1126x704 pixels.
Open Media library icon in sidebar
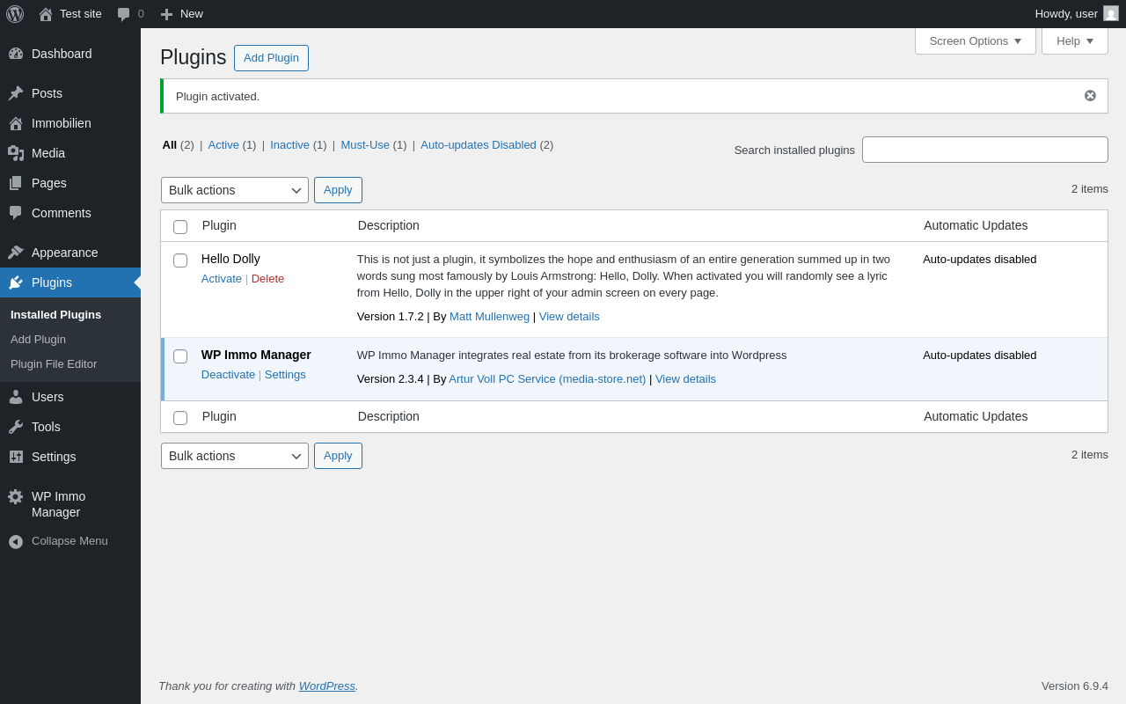click(16, 153)
